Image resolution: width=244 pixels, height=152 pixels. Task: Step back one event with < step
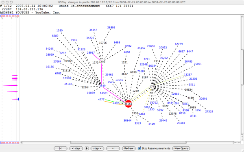tap(76, 148)
